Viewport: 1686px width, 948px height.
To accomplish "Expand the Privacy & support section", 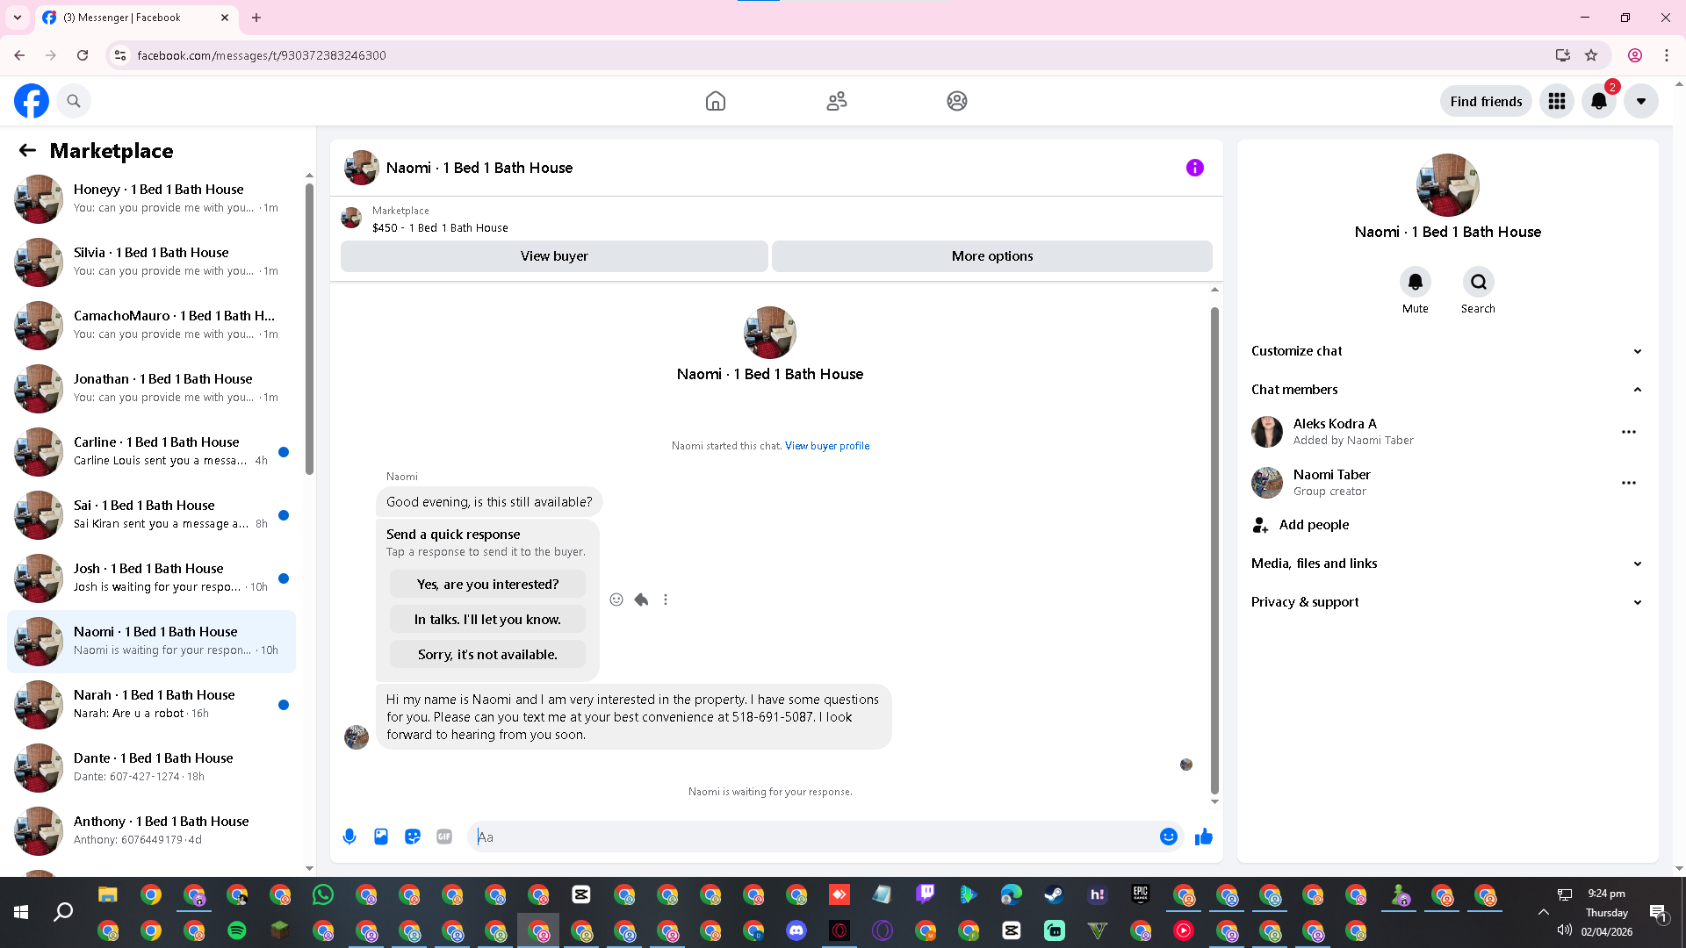I will [x=1447, y=602].
